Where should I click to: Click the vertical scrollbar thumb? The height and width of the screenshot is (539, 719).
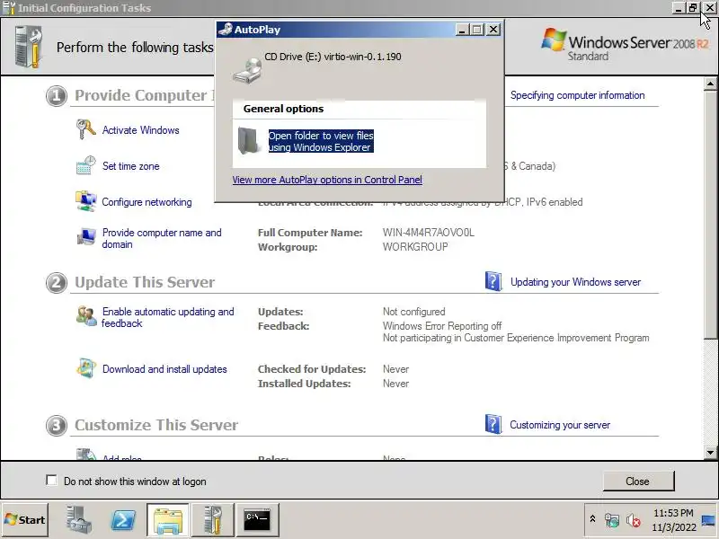click(710, 215)
